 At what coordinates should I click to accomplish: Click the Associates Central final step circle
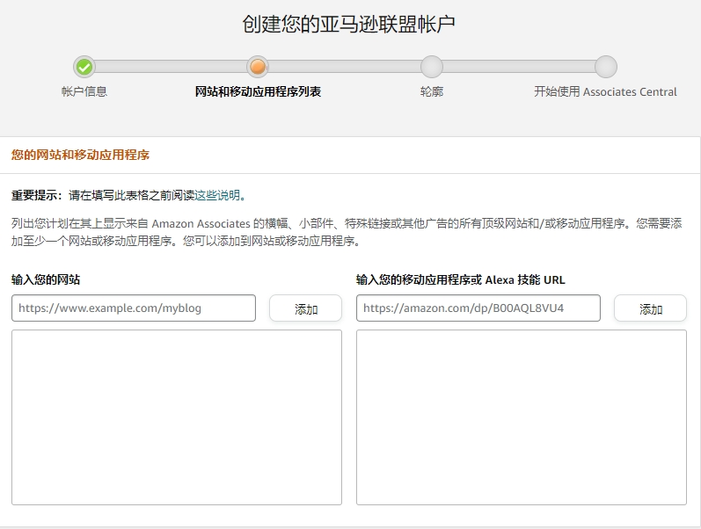pyautogui.click(x=606, y=67)
